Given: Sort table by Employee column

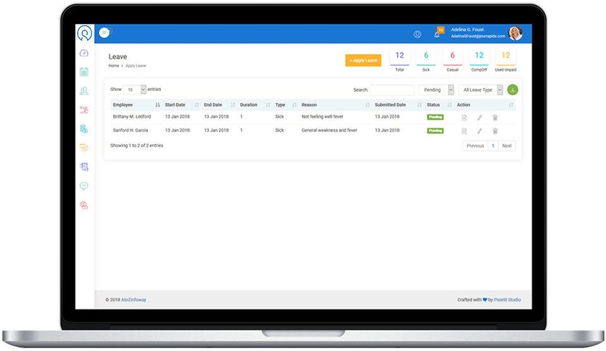Looking at the screenshot, I should (136, 105).
